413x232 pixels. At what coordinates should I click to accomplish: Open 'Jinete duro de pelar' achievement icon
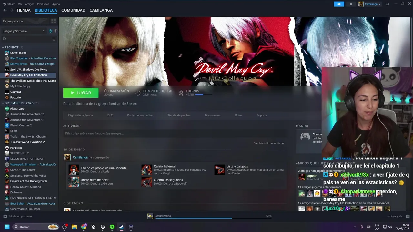click(74, 182)
